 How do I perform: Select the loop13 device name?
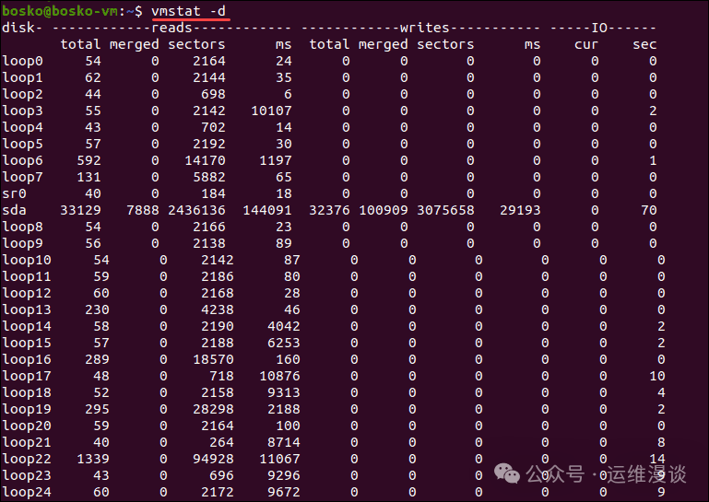click(x=27, y=310)
